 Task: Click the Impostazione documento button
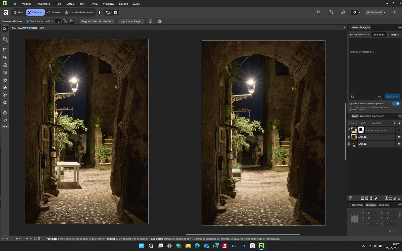tap(97, 21)
